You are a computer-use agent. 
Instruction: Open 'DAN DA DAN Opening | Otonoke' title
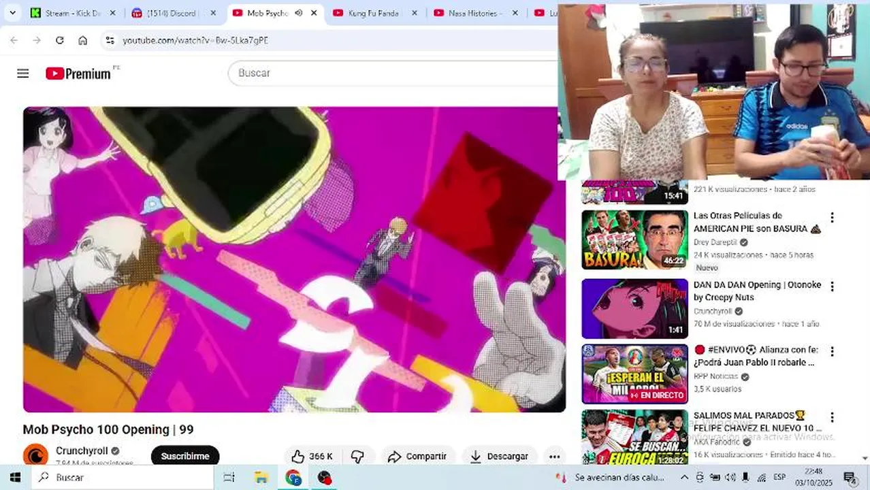[x=757, y=291]
